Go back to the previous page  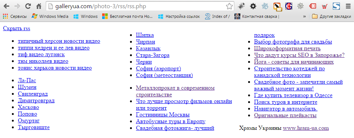click(x=6, y=6)
